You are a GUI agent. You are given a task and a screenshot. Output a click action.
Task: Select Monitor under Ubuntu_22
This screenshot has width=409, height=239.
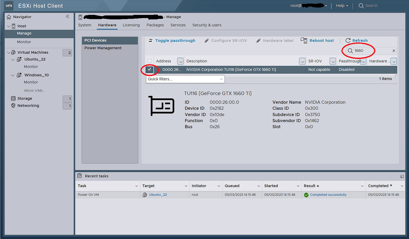pos(31,66)
